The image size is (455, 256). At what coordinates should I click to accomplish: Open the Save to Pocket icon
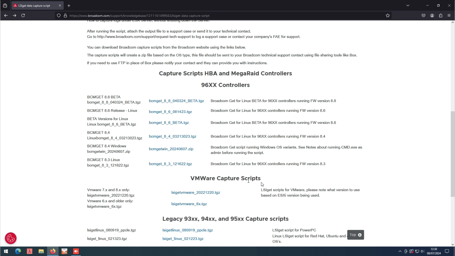[424, 15]
